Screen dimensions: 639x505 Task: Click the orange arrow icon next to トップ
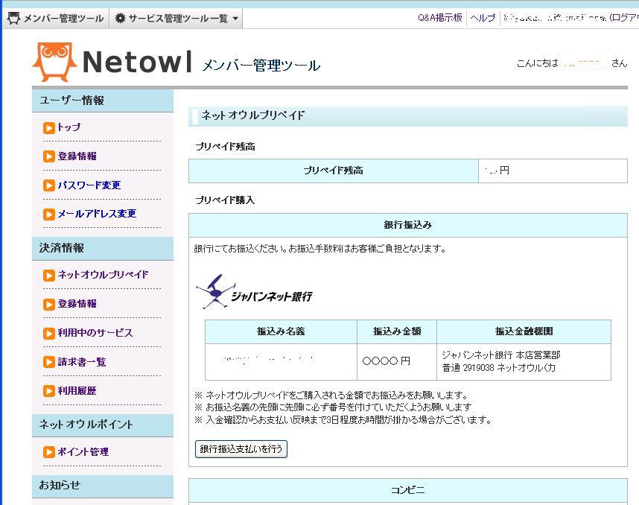click(49, 127)
